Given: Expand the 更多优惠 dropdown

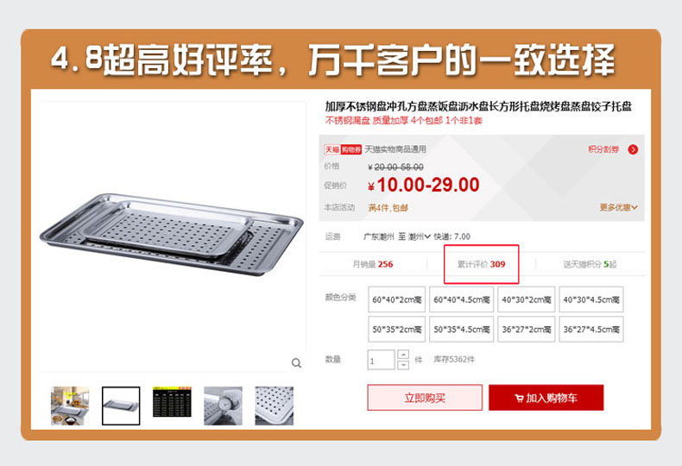Looking at the screenshot, I should coord(618,207).
